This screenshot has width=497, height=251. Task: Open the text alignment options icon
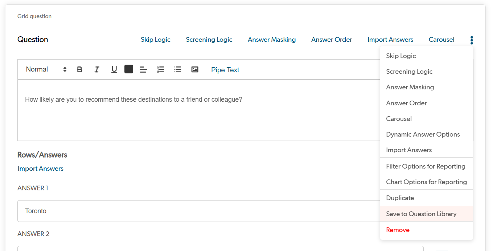[x=143, y=69]
